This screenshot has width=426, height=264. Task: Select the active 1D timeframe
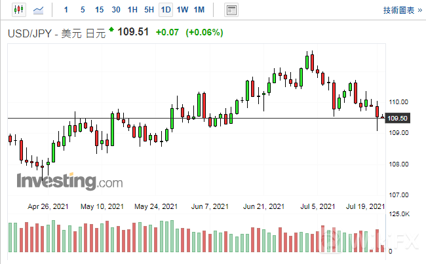(x=166, y=10)
